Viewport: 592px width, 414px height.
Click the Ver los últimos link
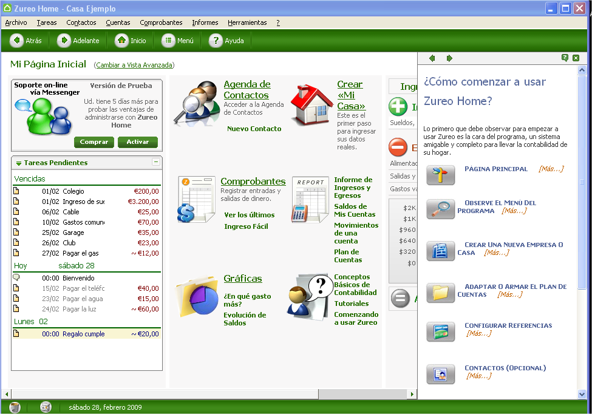(250, 215)
